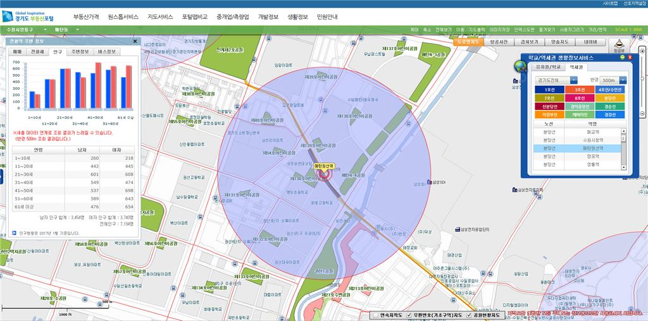
Task: Open the 유치원/학교 tab
Action: pos(548,66)
